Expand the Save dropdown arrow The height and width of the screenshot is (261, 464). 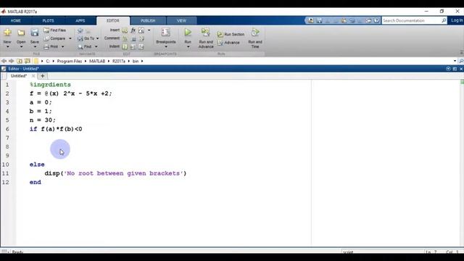[x=35, y=47]
